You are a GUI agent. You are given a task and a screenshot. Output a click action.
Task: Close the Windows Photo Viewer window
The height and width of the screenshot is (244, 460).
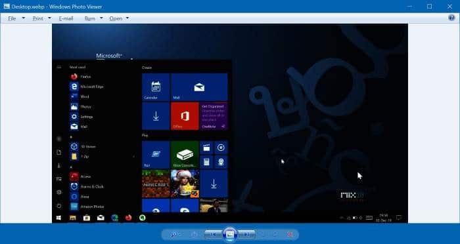pyautogui.click(x=449, y=6)
